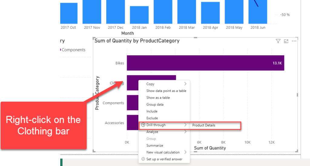Expand the Analyze submenu chevron

click(x=185, y=132)
